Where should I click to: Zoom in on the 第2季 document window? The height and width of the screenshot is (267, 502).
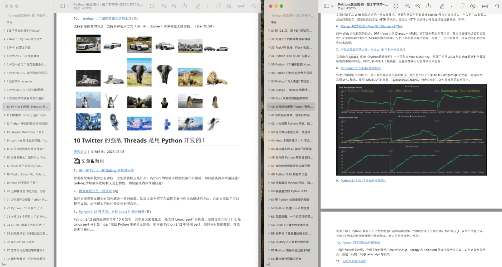418,6
